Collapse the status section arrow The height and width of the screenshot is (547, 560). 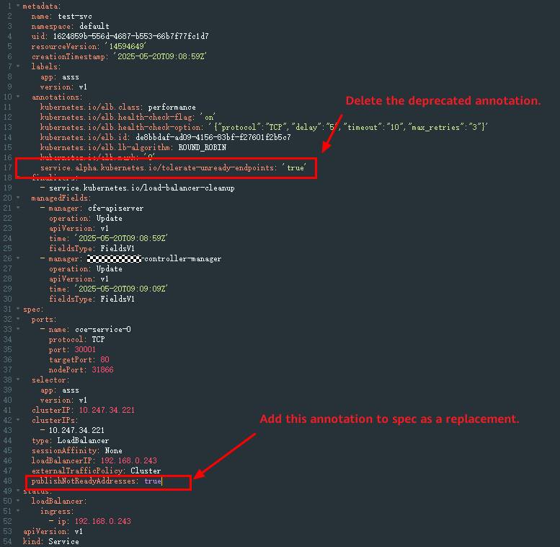coord(18,490)
